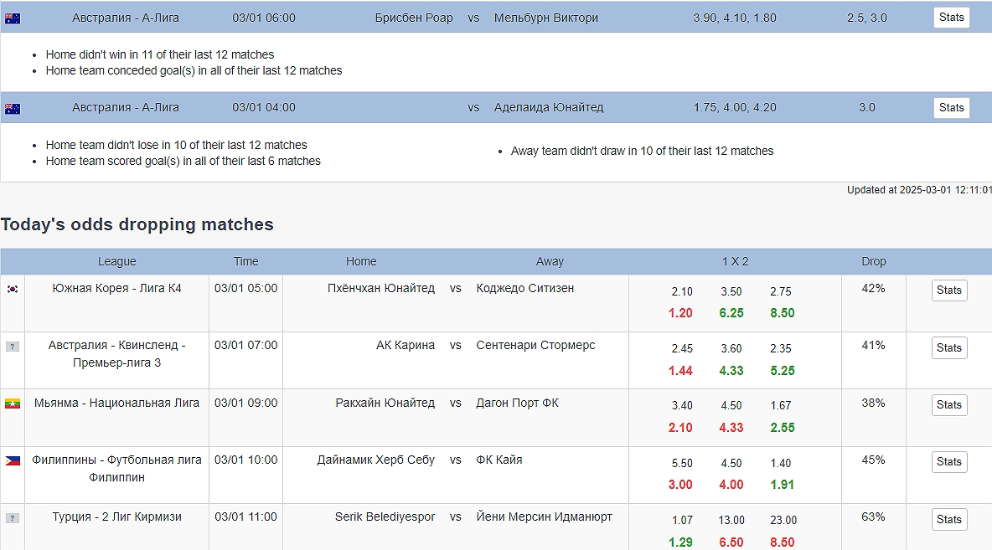Screen dimensions: 992x550
Task: Click the Time column header
Action: [x=245, y=261]
